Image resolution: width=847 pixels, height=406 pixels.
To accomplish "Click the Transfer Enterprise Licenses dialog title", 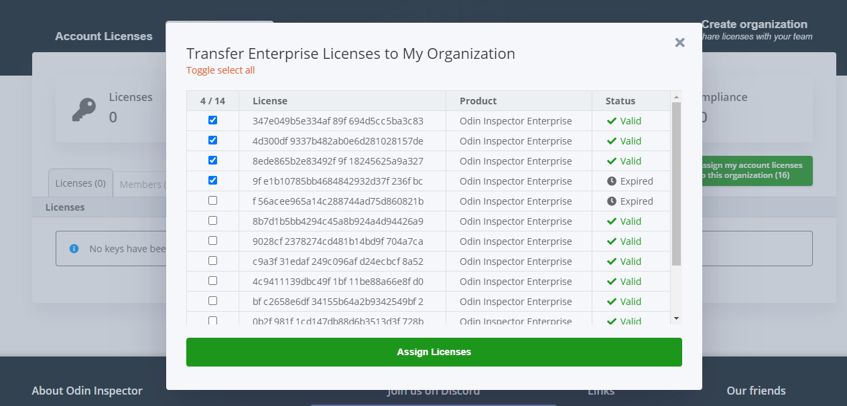I will click(x=350, y=54).
